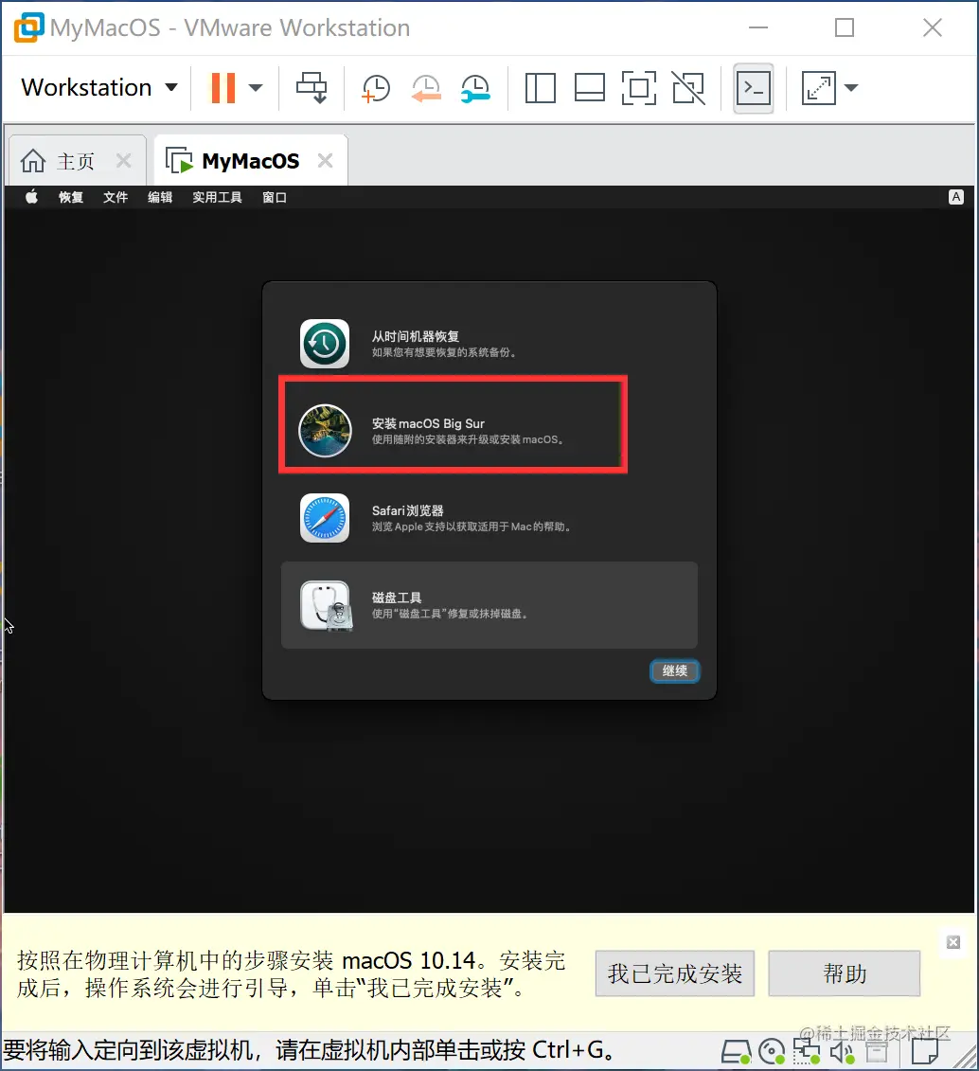Click the 继续 continue button
979x1071 pixels.
pos(674,670)
